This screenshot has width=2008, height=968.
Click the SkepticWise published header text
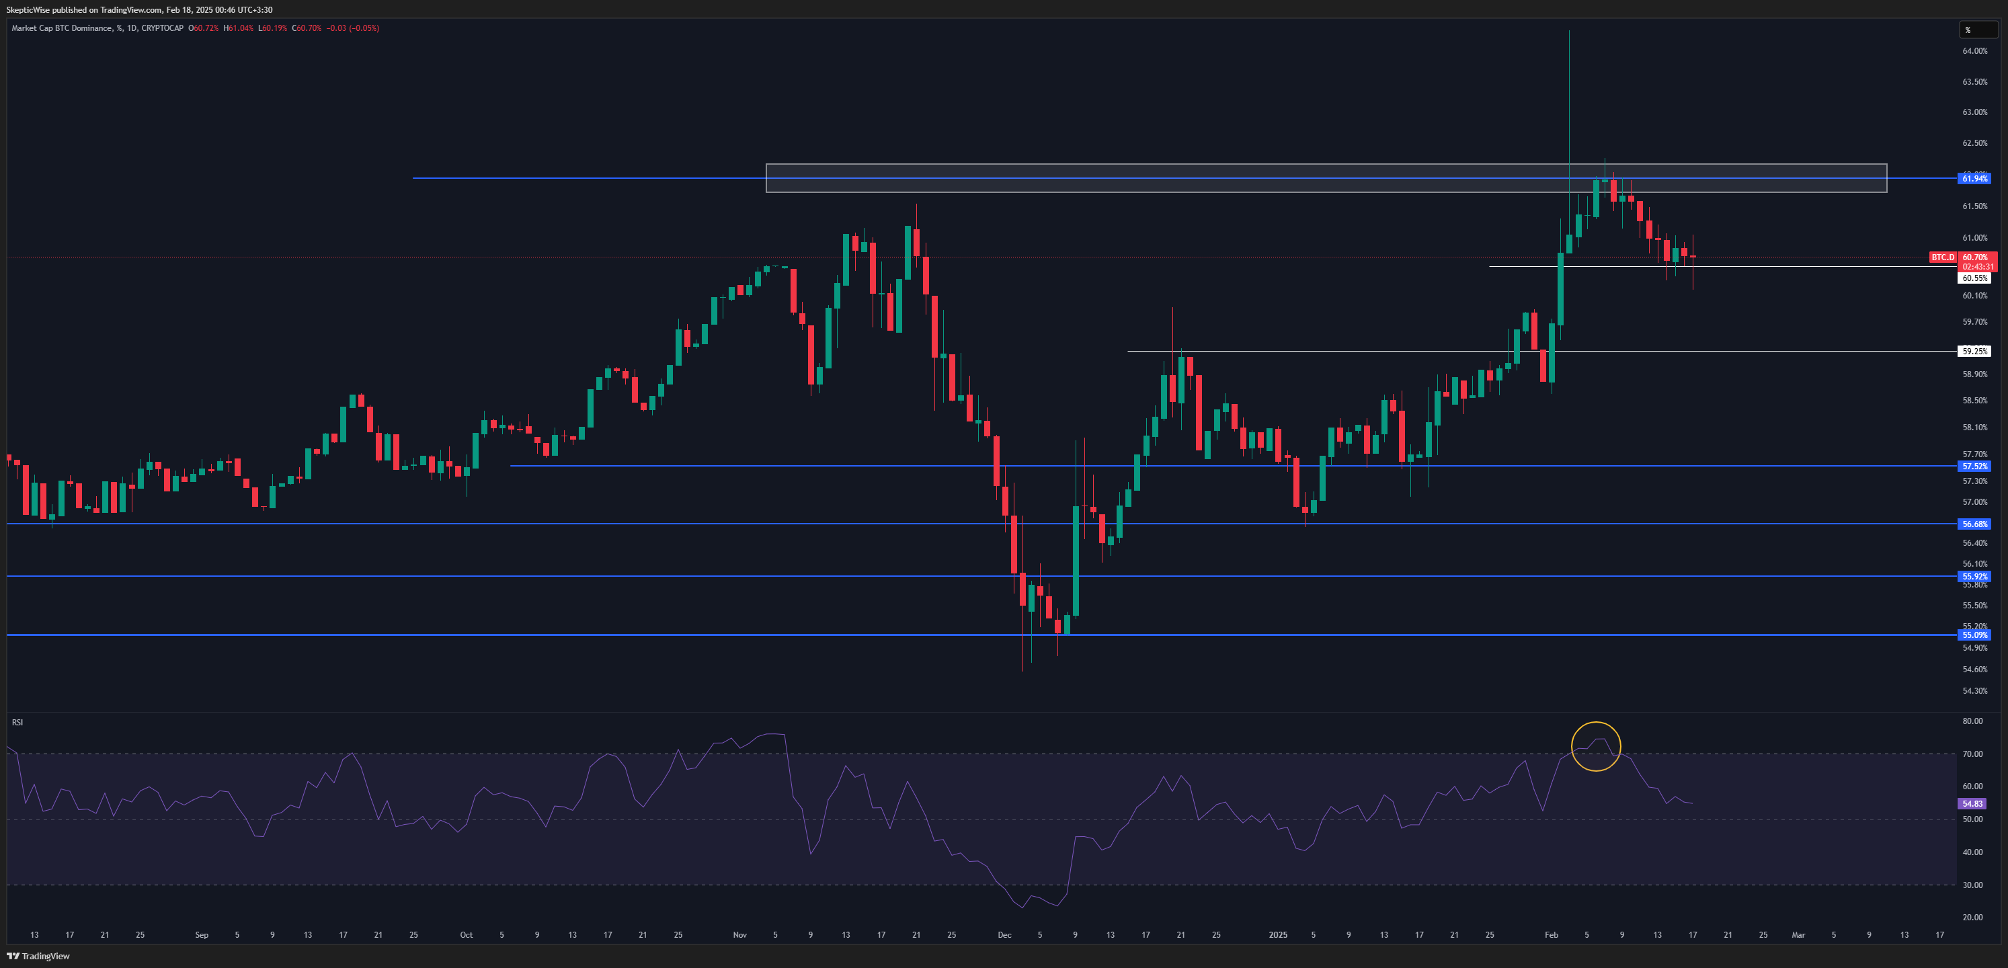point(140,9)
